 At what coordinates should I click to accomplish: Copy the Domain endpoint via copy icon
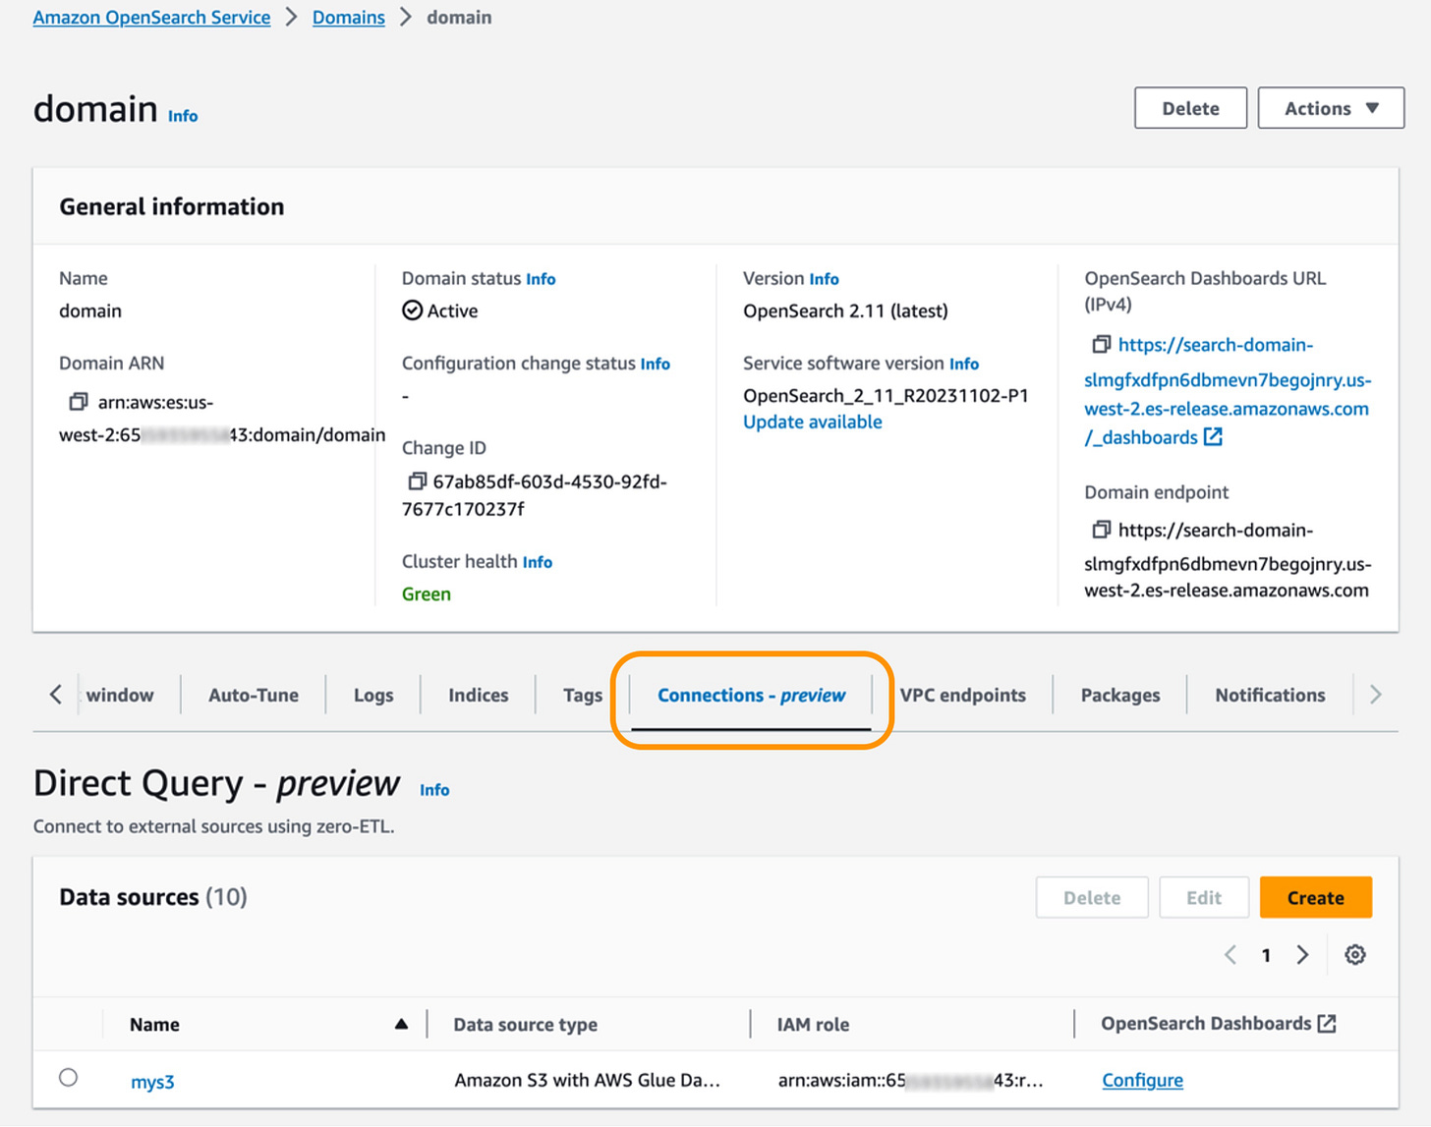1101,530
